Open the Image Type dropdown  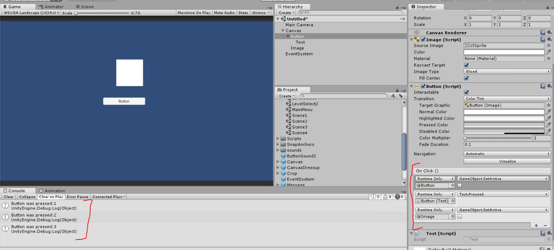tap(507, 72)
